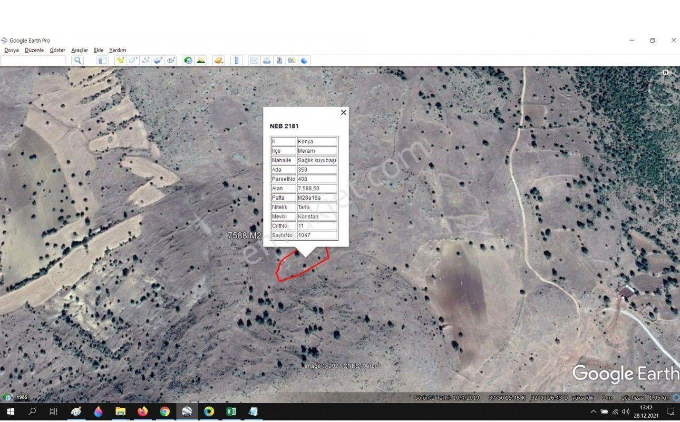
Task: Open Chrome from the taskbar
Action: tap(165, 411)
